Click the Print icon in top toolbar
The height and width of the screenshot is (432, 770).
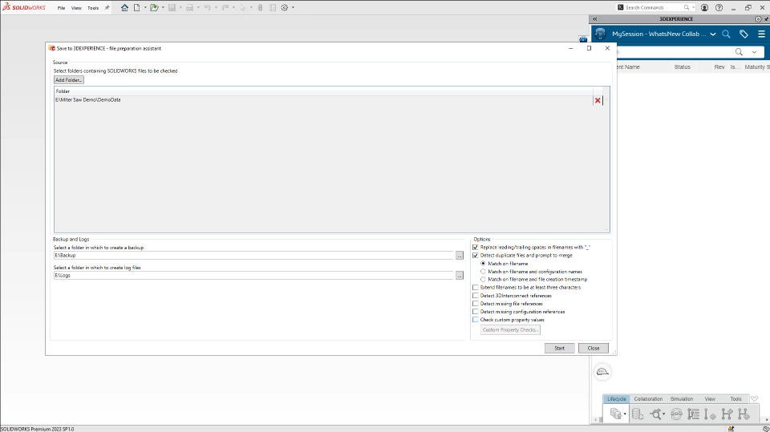(189, 8)
